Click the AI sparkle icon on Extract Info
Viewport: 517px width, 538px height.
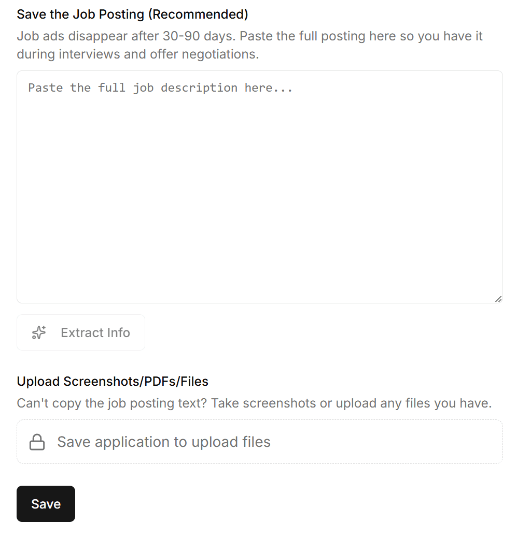pyautogui.click(x=38, y=332)
